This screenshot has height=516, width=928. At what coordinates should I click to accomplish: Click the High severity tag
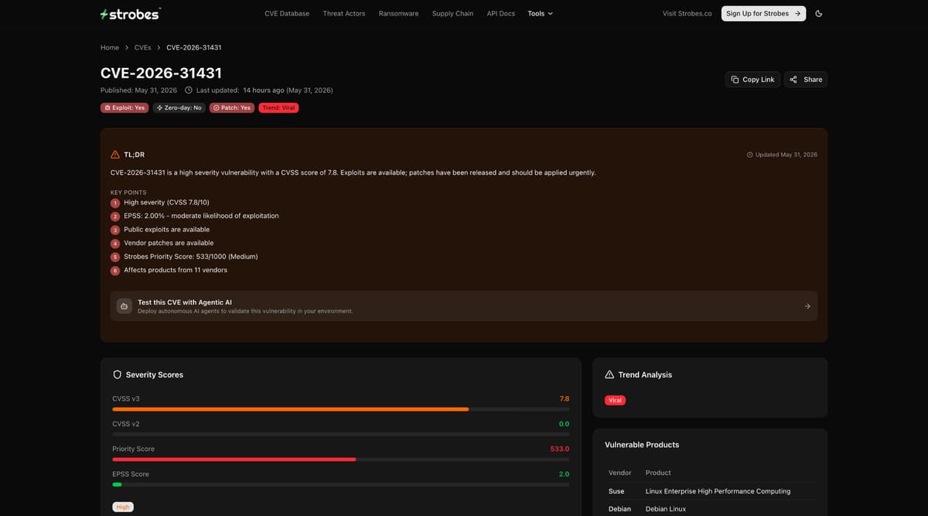tap(123, 507)
